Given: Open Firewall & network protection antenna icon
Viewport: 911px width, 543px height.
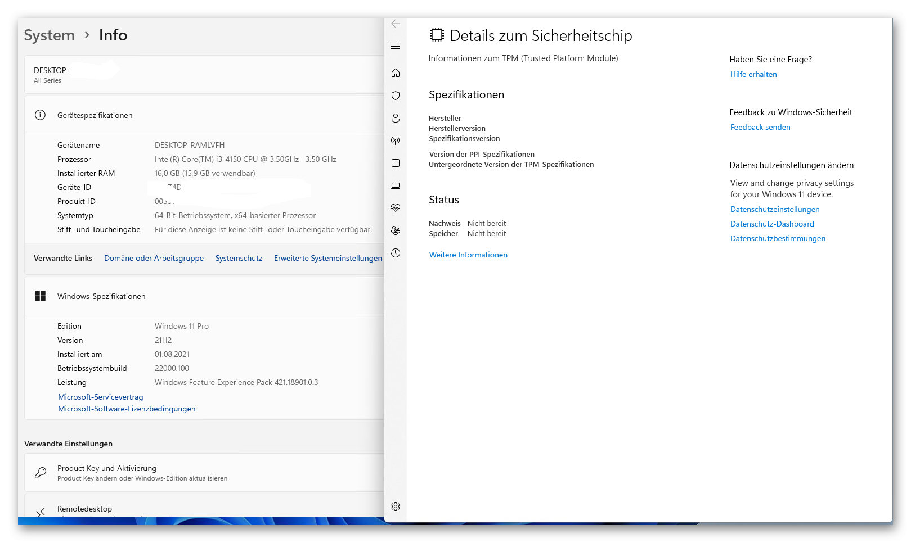Looking at the screenshot, I should [396, 141].
